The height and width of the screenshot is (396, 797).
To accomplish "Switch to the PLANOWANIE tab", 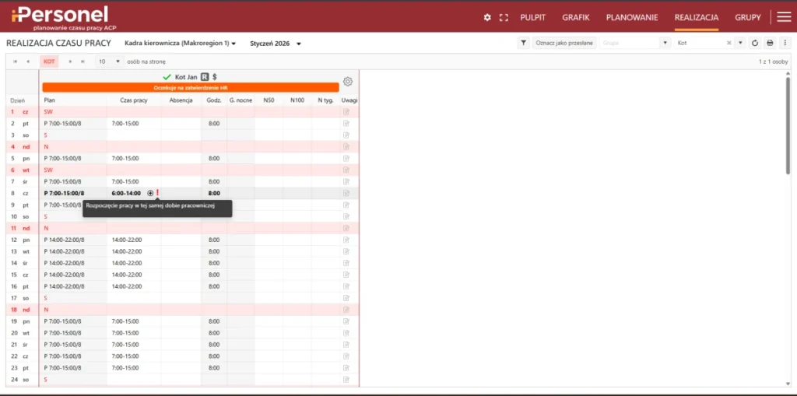I will pos(632,17).
